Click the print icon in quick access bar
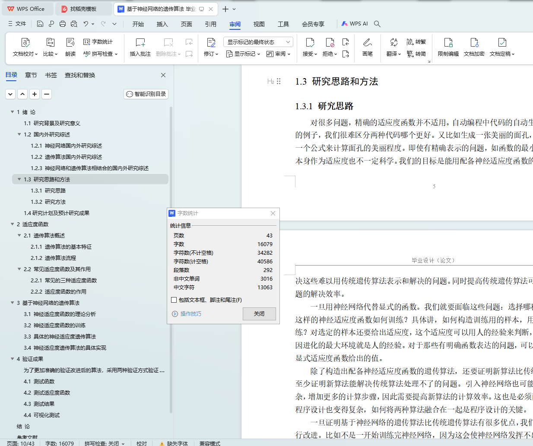This screenshot has height=446, width=533. (63, 24)
